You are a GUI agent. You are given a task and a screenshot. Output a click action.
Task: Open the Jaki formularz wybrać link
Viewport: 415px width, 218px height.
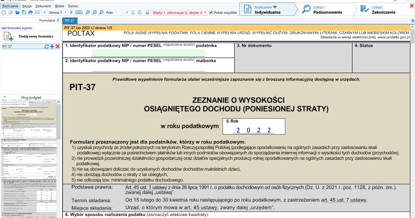tap(17, 27)
